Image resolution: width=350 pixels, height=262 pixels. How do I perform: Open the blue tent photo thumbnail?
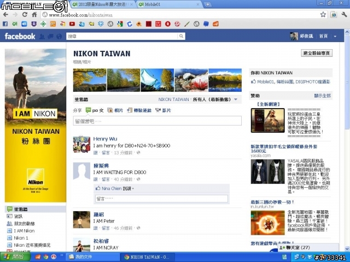point(157,80)
